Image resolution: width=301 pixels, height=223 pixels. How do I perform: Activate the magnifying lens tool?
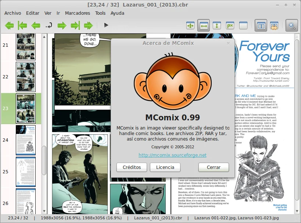click(292, 25)
